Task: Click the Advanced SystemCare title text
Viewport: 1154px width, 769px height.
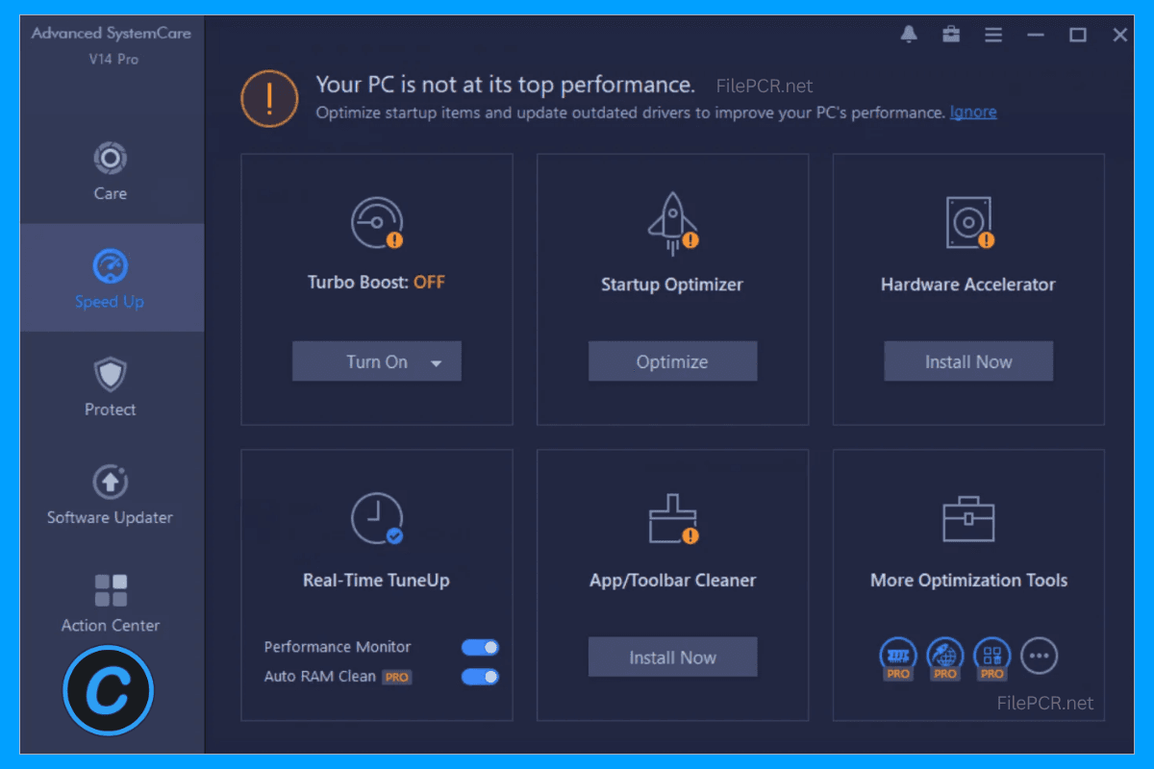Action: coord(111,34)
